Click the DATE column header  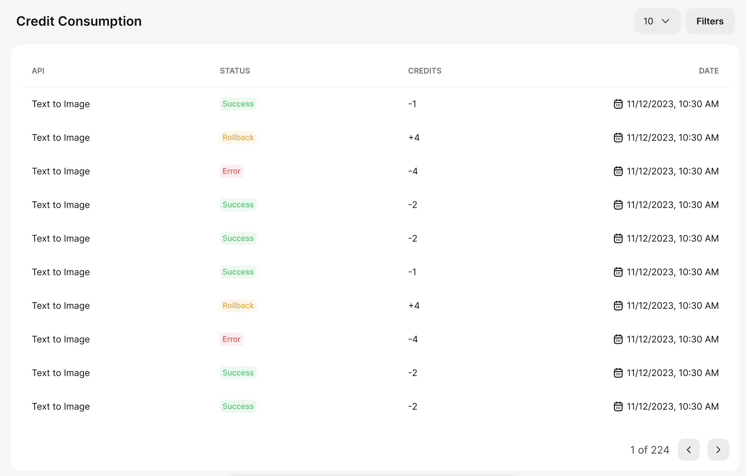[709, 71]
